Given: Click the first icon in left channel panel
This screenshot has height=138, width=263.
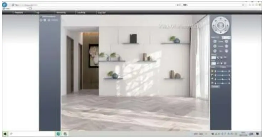Looking at the screenshot, I should [x=41, y=20].
